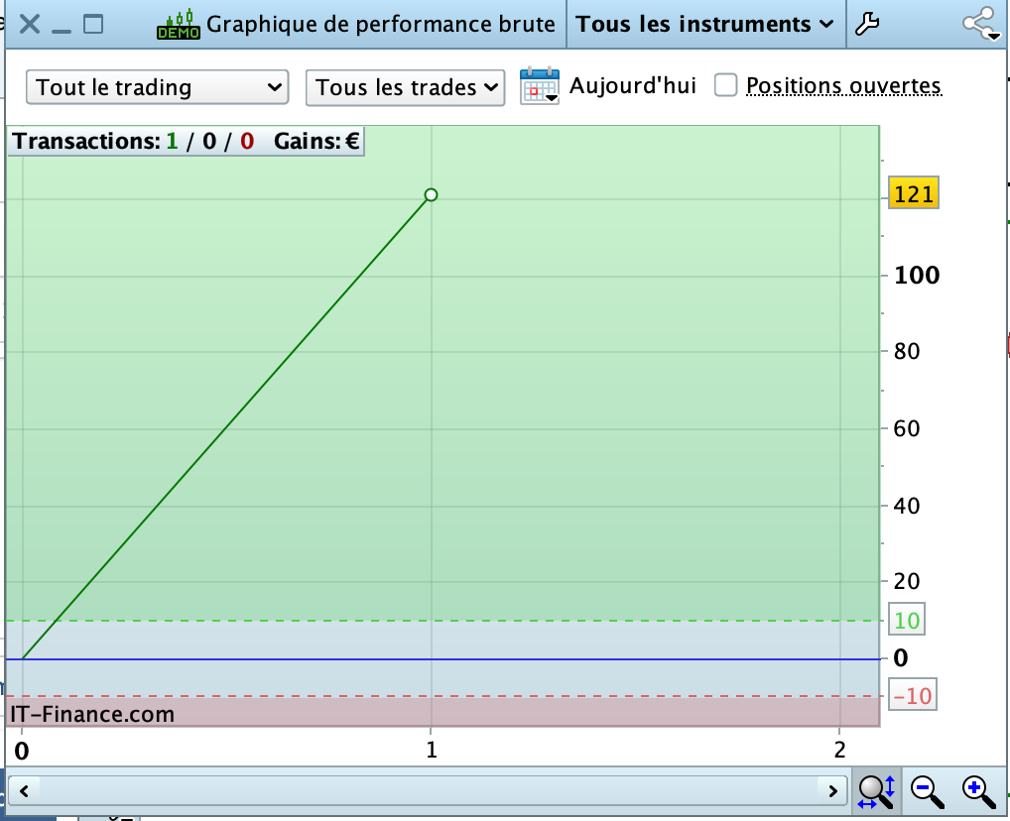The width and height of the screenshot is (1010, 821).
Task: Click the scrollbar right arrow
Action: click(832, 790)
